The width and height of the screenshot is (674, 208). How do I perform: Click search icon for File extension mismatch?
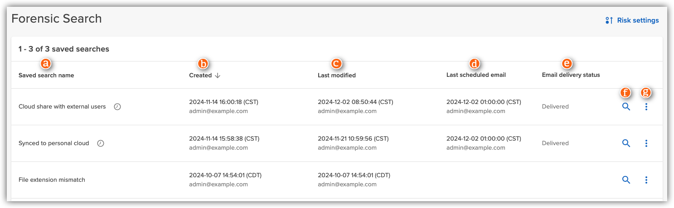[x=626, y=180]
